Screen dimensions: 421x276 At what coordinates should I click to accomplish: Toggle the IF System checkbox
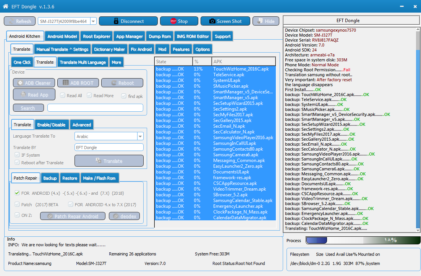pos(17,155)
